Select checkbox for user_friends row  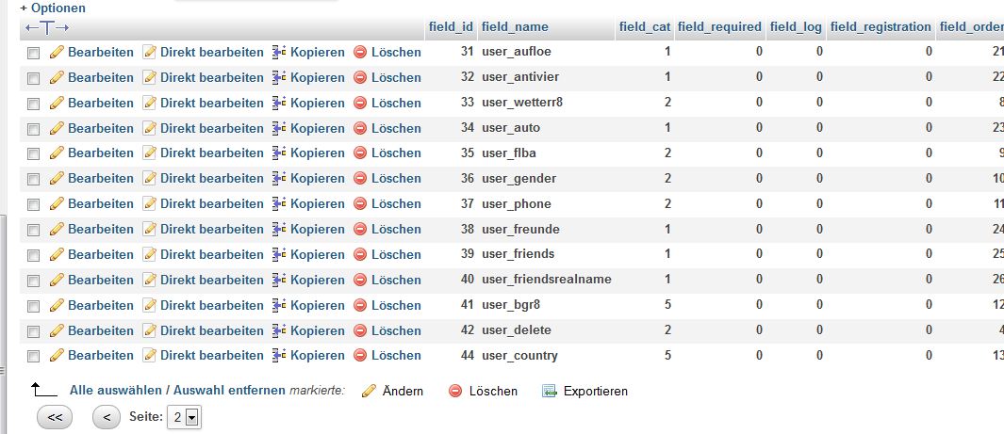coord(34,255)
